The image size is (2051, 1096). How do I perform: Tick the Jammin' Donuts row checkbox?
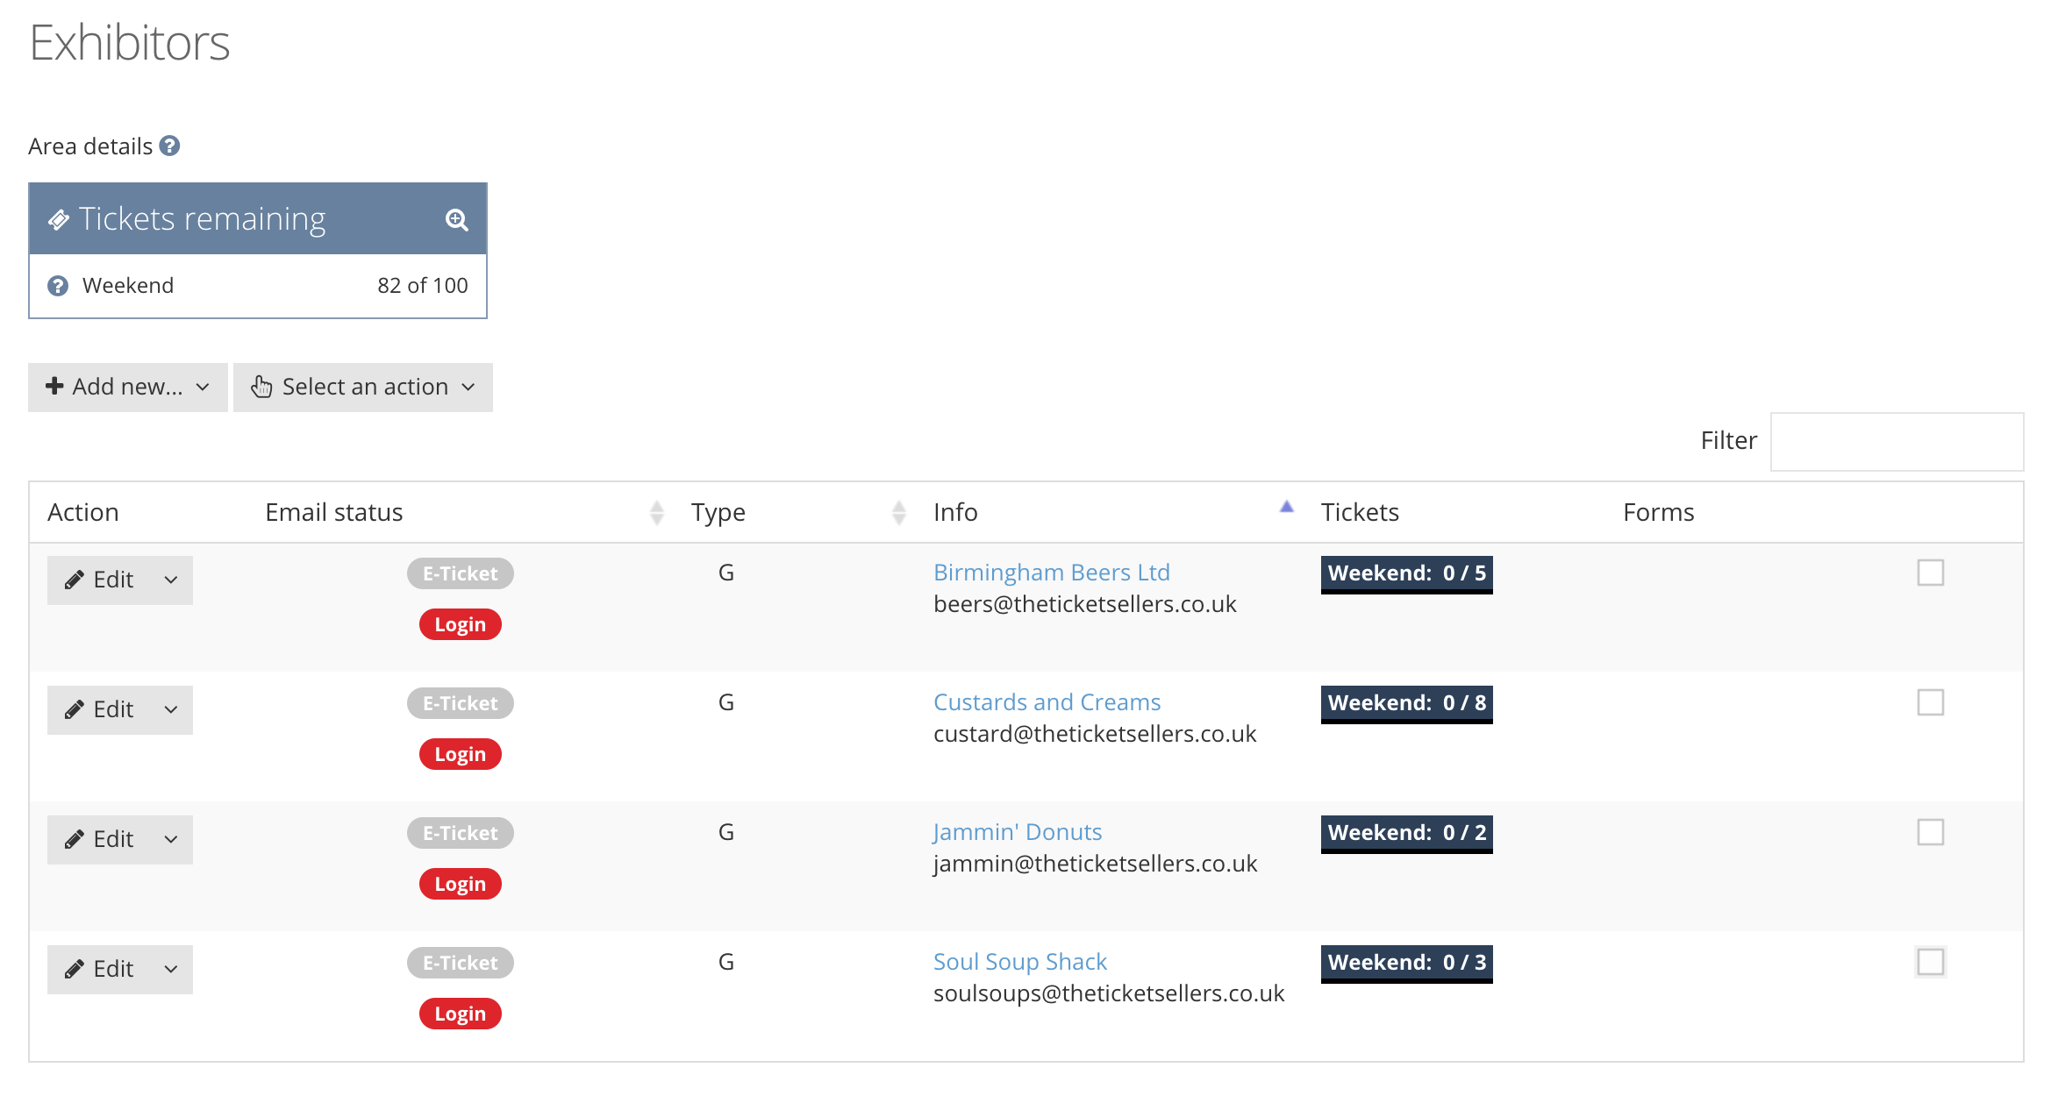pyautogui.click(x=1931, y=832)
